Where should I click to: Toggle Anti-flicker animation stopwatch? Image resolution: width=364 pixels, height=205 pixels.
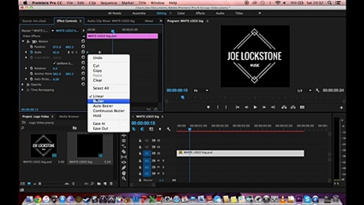coord(31,79)
